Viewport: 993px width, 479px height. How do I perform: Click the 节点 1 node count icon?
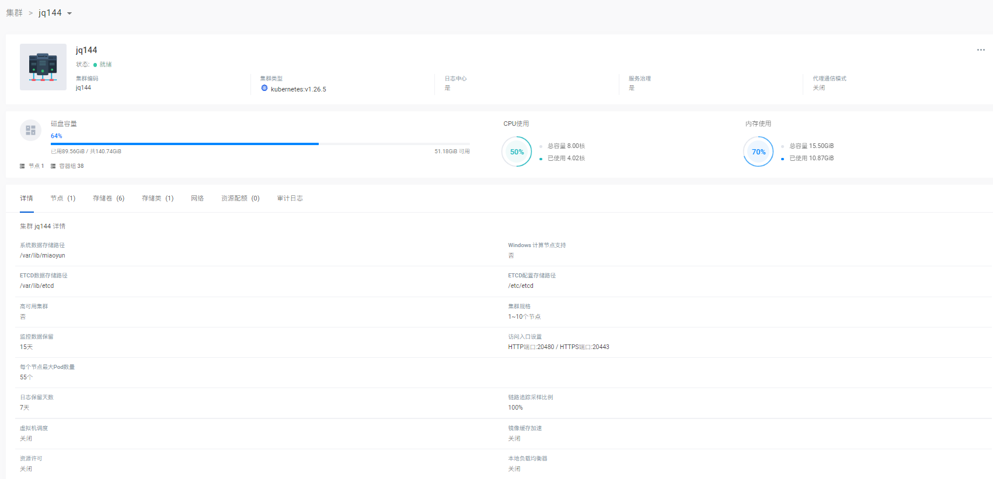22,166
